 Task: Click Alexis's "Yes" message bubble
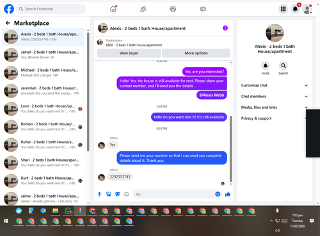(x=113, y=145)
